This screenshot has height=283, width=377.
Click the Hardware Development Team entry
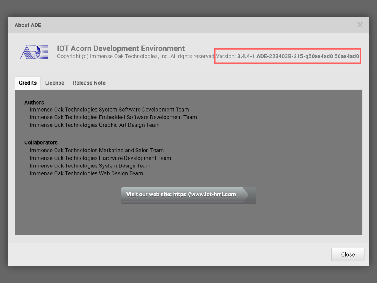point(100,158)
